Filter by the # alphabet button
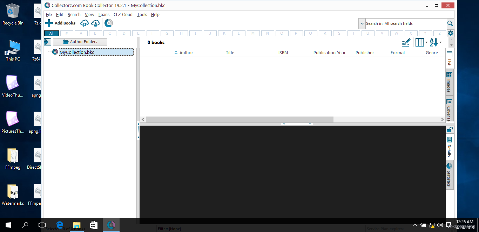Screen dimensions: 479x232 tap(67, 33)
